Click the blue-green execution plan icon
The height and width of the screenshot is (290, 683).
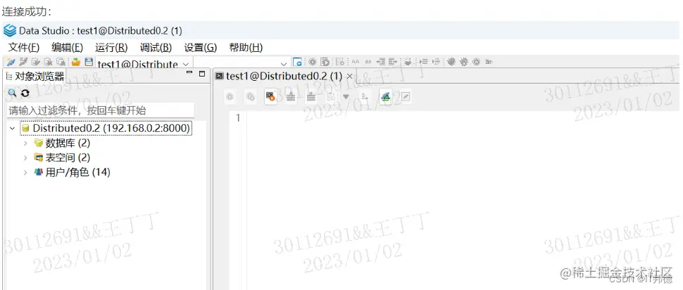pos(385,97)
